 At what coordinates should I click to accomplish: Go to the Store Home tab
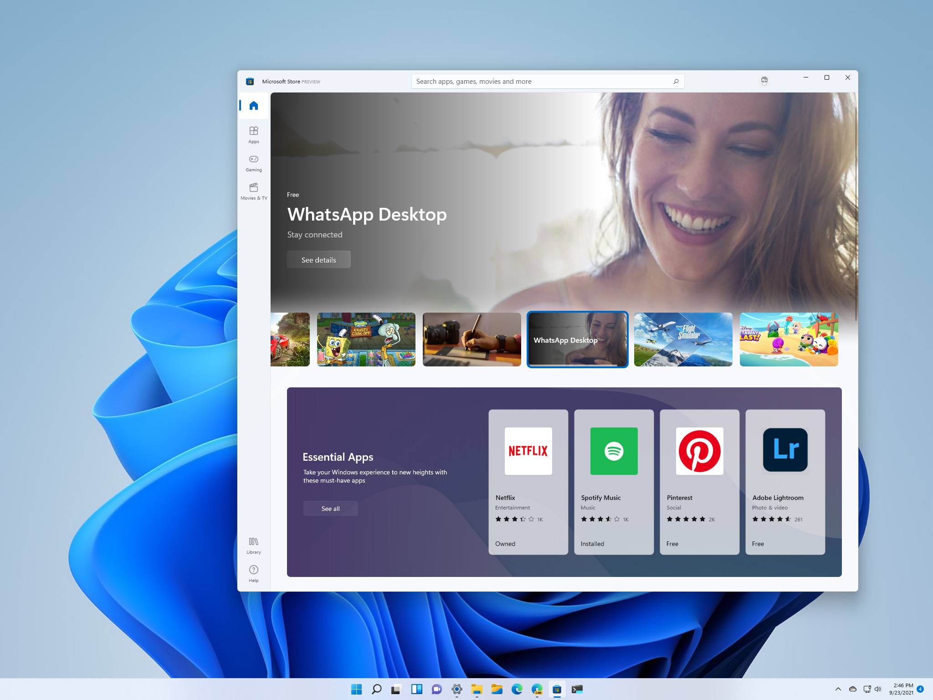[x=254, y=106]
